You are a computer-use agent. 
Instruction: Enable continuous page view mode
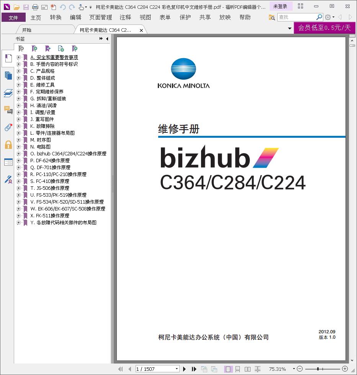pos(237,369)
